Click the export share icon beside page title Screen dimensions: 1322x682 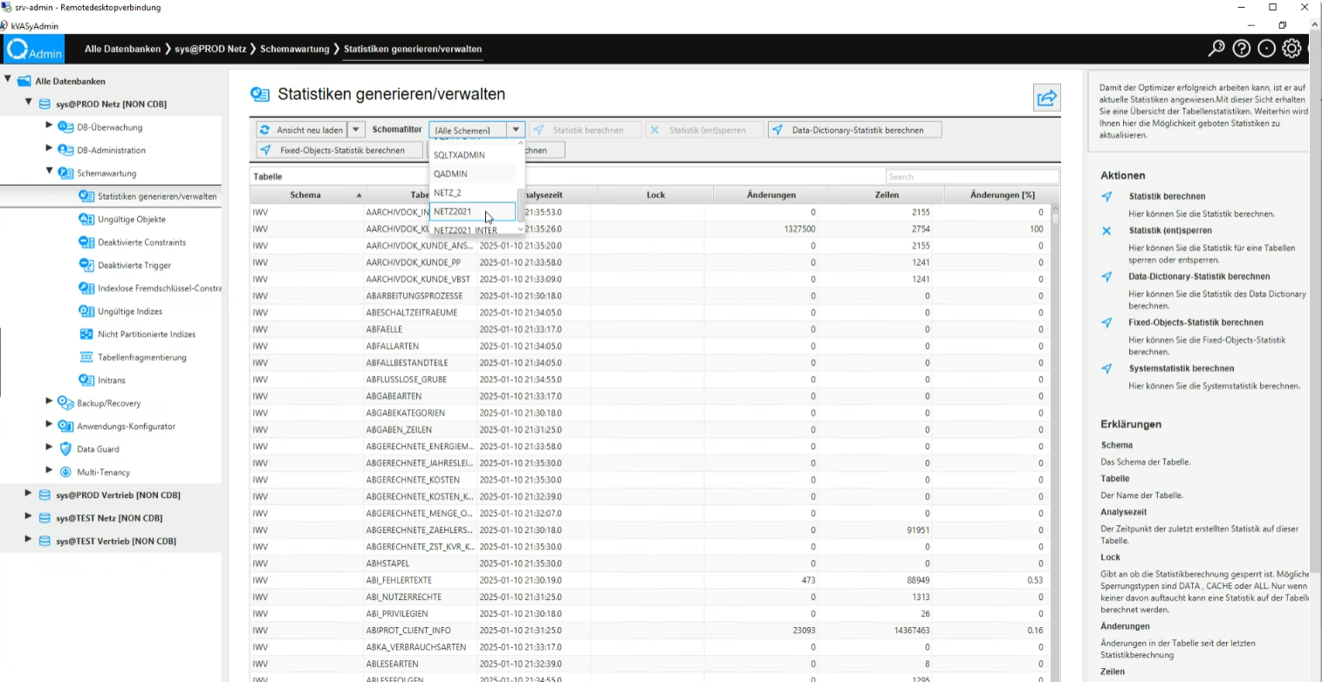coord(1046,98)
